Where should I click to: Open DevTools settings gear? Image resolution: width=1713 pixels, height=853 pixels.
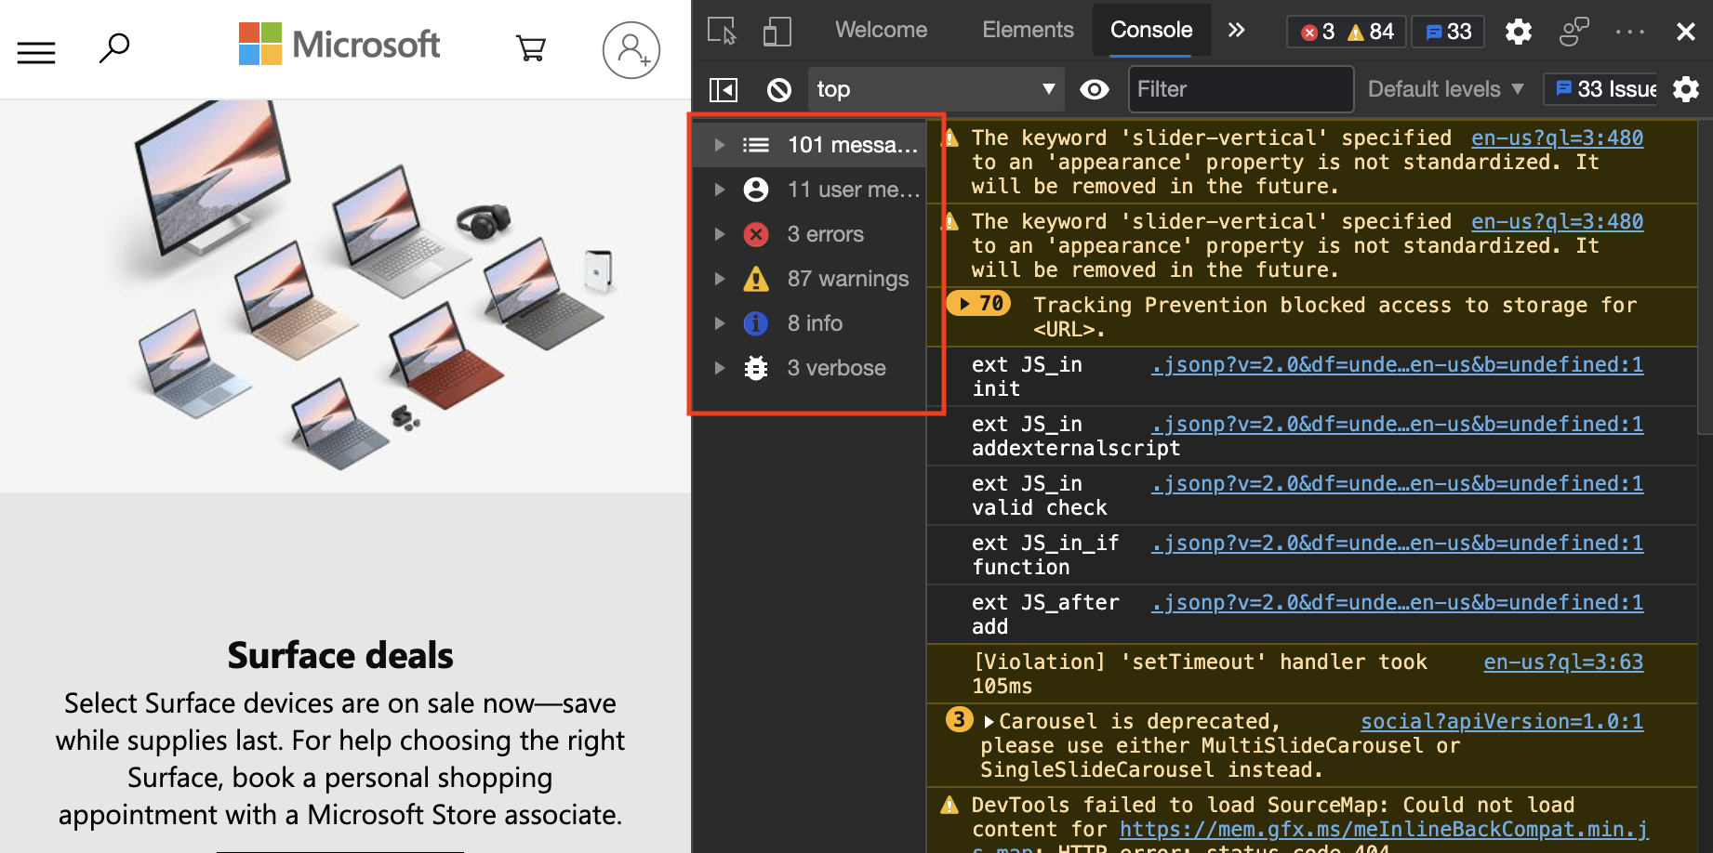click(x=1519, y=32)
